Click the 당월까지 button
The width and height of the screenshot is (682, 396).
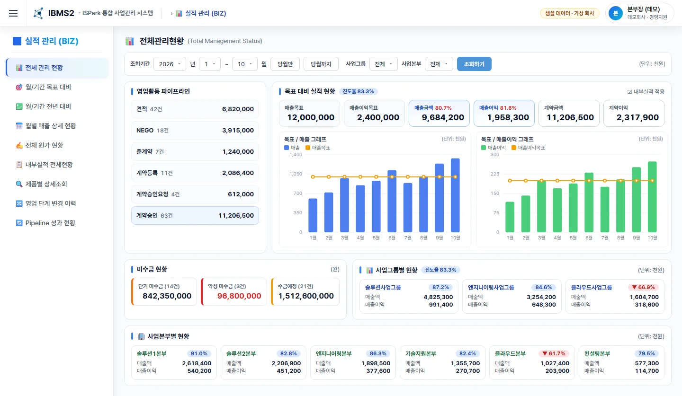pos(321,64)
